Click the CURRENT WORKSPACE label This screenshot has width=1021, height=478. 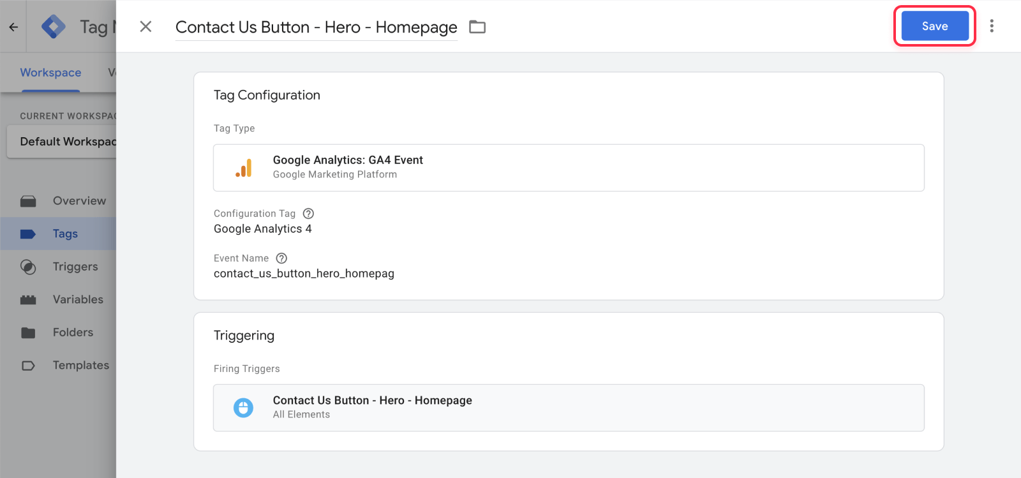coord(68,116)
